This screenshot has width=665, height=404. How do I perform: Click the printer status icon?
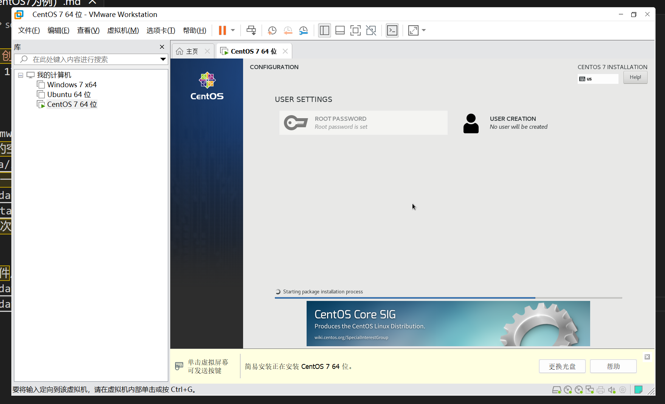pos(601,390)
